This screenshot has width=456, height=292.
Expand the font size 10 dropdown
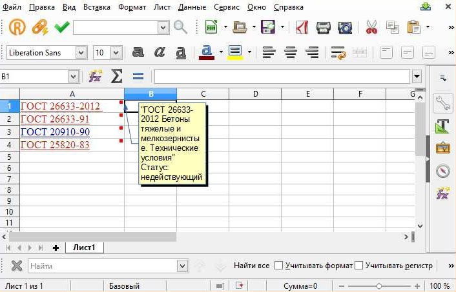tap(116, 53)
